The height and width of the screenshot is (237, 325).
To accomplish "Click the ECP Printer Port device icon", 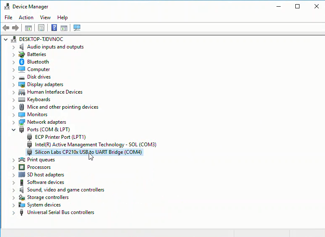I will pos(29,137).
